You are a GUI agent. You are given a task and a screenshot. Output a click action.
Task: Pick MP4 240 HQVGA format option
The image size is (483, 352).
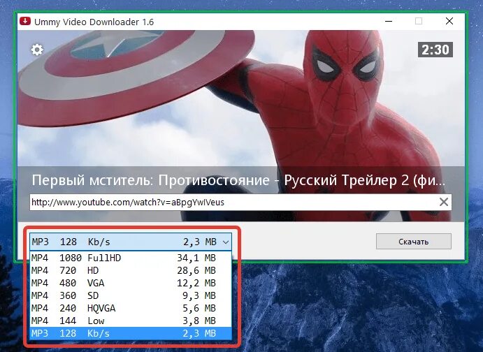[x=131, y=308]
